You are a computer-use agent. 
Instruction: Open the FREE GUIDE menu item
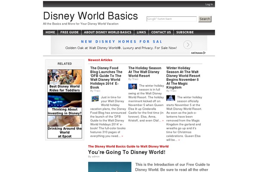tap(69, 32)
